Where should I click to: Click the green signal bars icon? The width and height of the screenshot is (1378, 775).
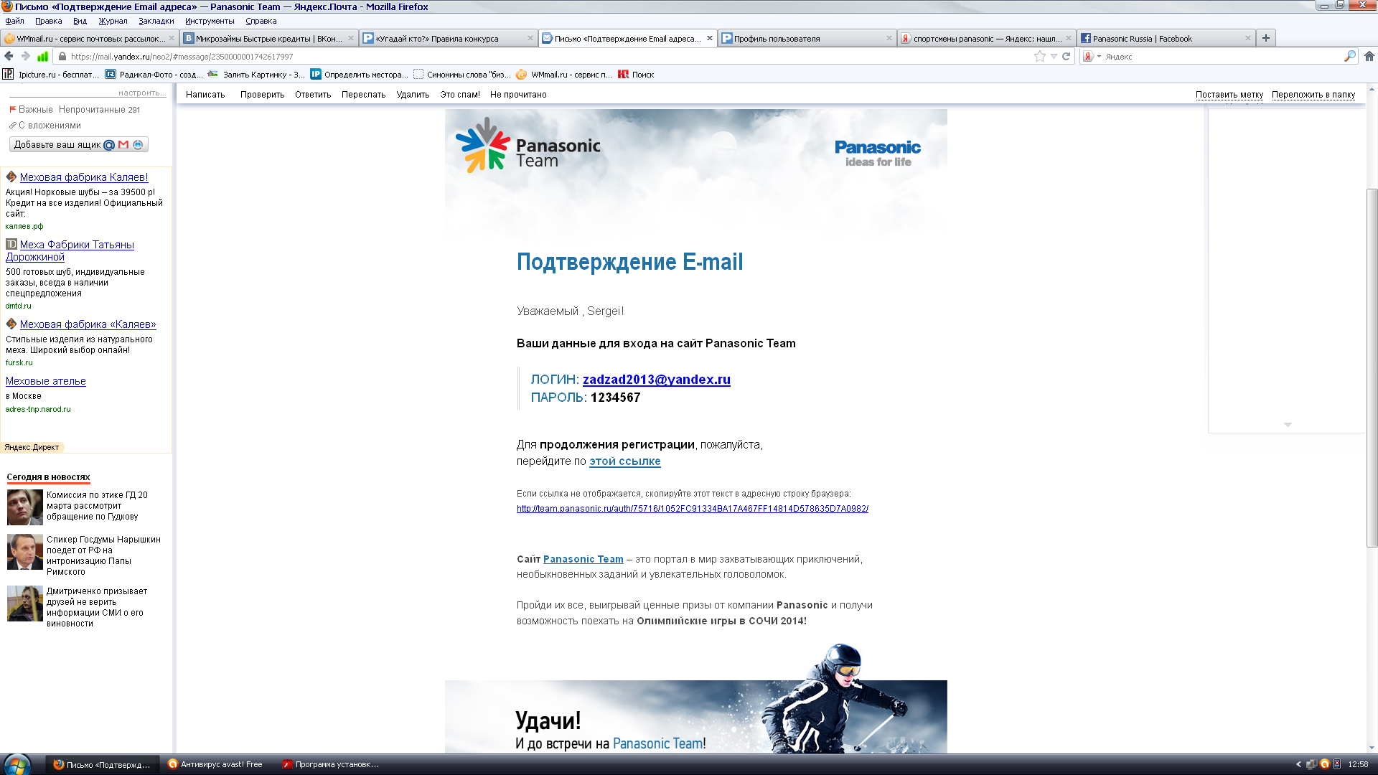coord(43,56)
